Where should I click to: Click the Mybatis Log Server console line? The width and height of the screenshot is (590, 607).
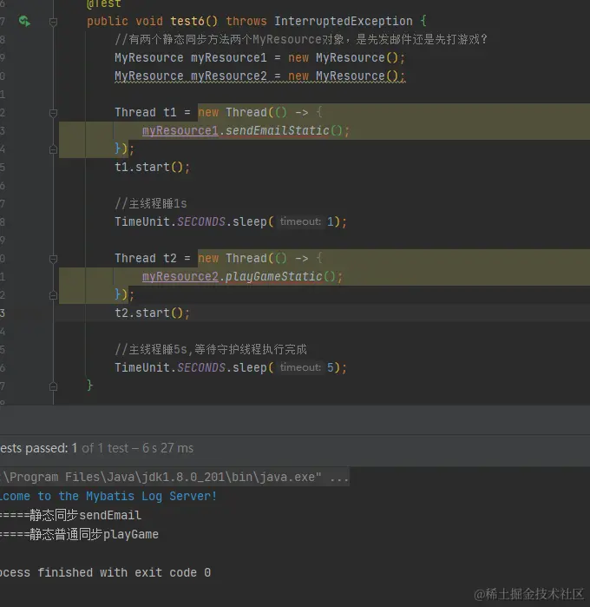click(x=108, y=497)
